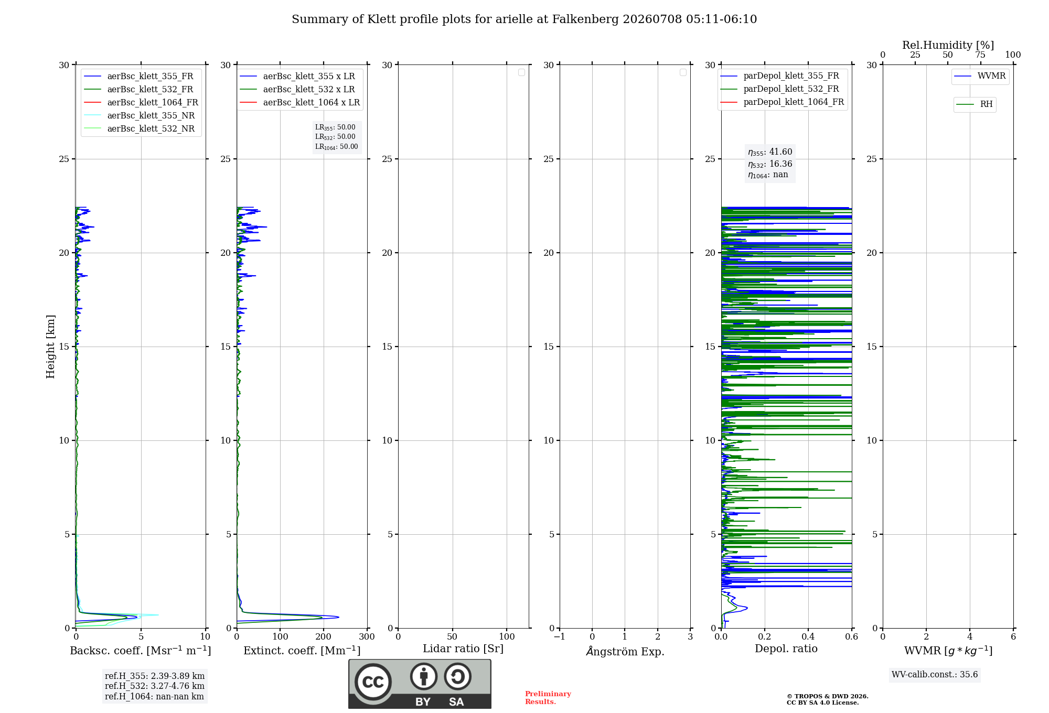1049x713 pixels.
Task: Click the cyan aerBsc_klett_355_NR legend line
Action: pos(92,115)
